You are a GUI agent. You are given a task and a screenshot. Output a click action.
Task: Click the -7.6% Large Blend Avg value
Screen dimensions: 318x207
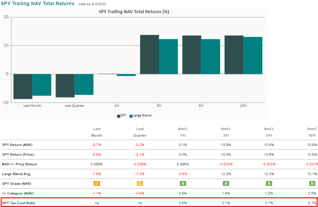click(x=97, y=174)
